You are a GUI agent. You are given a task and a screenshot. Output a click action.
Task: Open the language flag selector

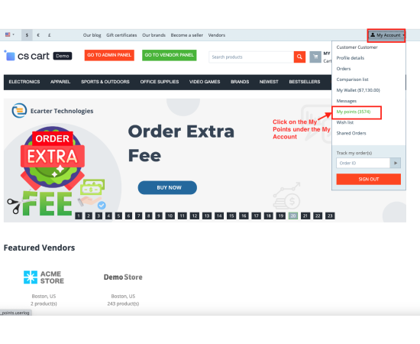10,35
